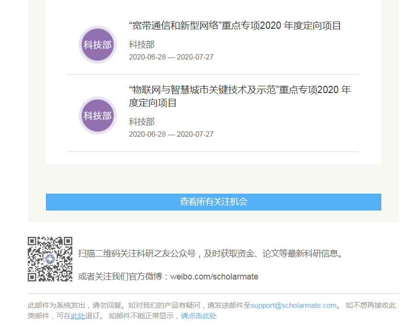
Task: Open the 请点击此处 view-in-browser link
Action: (198, 316)
